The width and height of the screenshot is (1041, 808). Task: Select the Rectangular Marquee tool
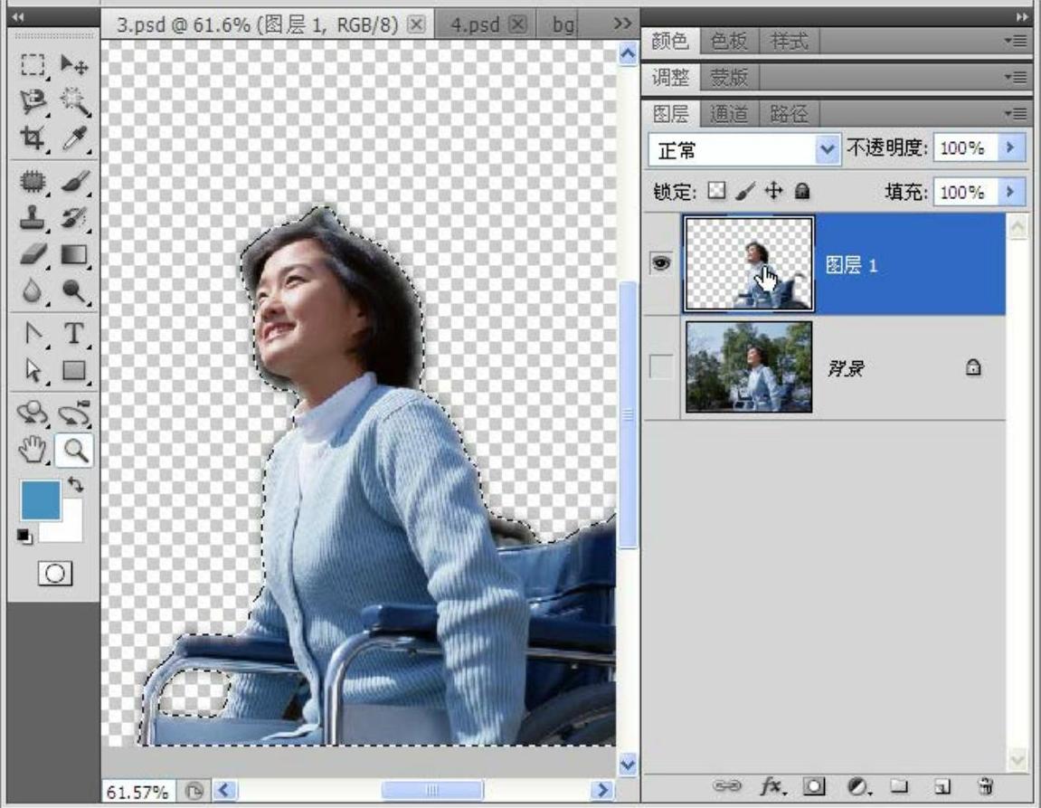33,65
